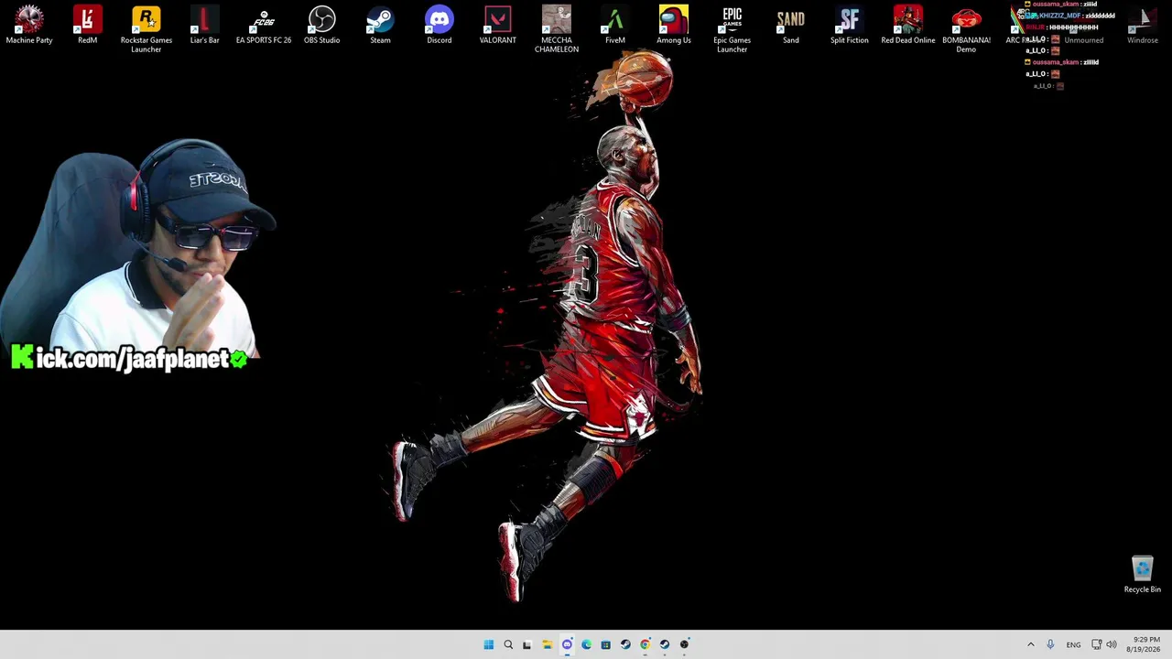
Task: Select the Recycle Bin icon
Action: click(1143, 575)
